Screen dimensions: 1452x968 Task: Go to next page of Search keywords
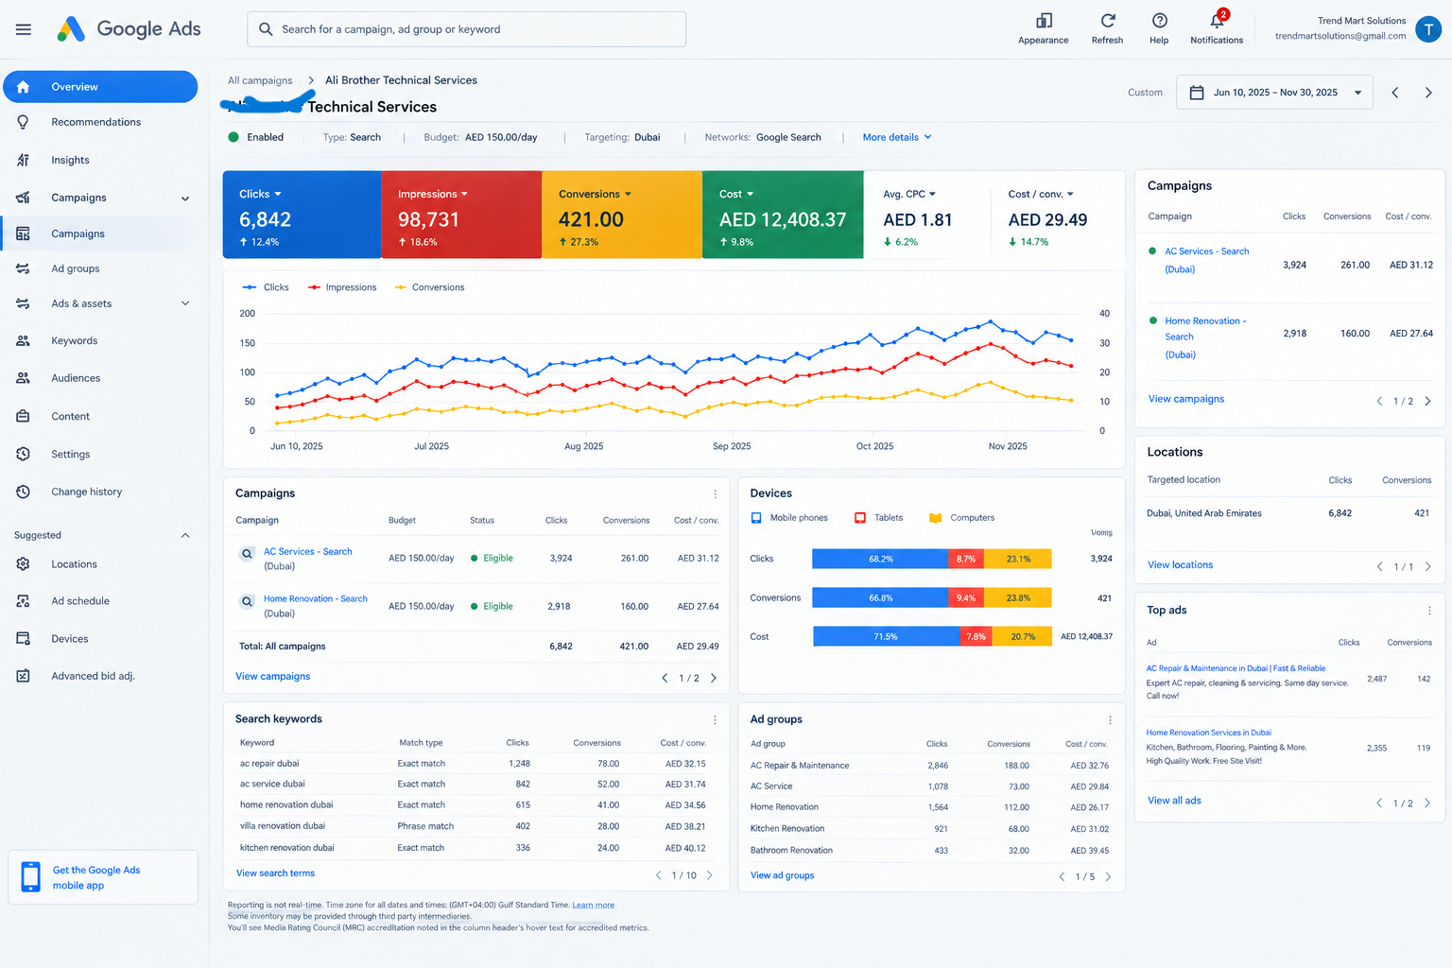pyautogui.click(x=710, y=875)
